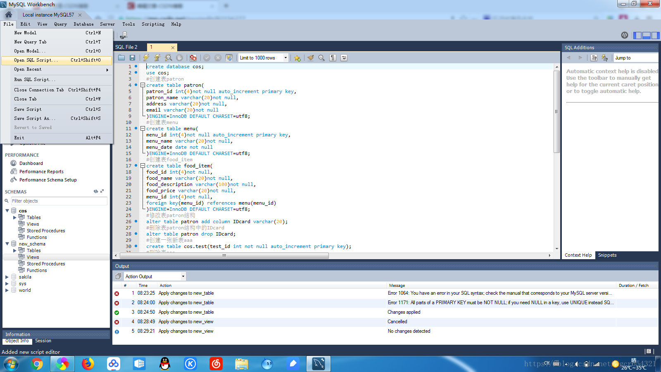Save snippet with the star icon
661x372 pixels.
pos(297,58)
